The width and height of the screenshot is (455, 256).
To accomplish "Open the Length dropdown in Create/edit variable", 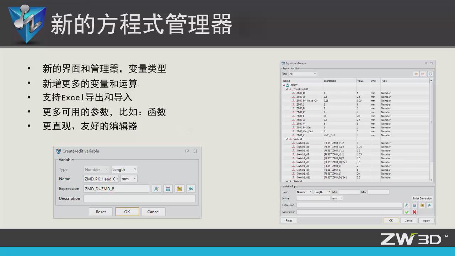I will [124, 170].
